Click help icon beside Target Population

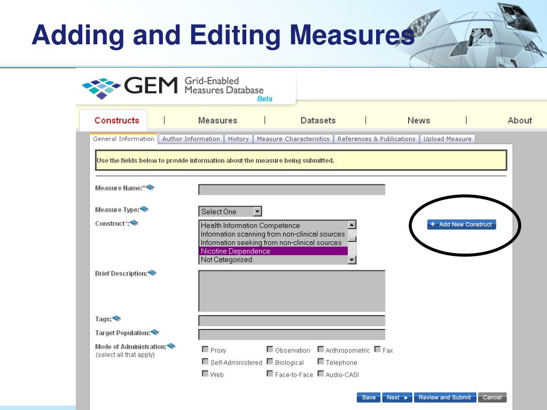[x=154, y=332]
